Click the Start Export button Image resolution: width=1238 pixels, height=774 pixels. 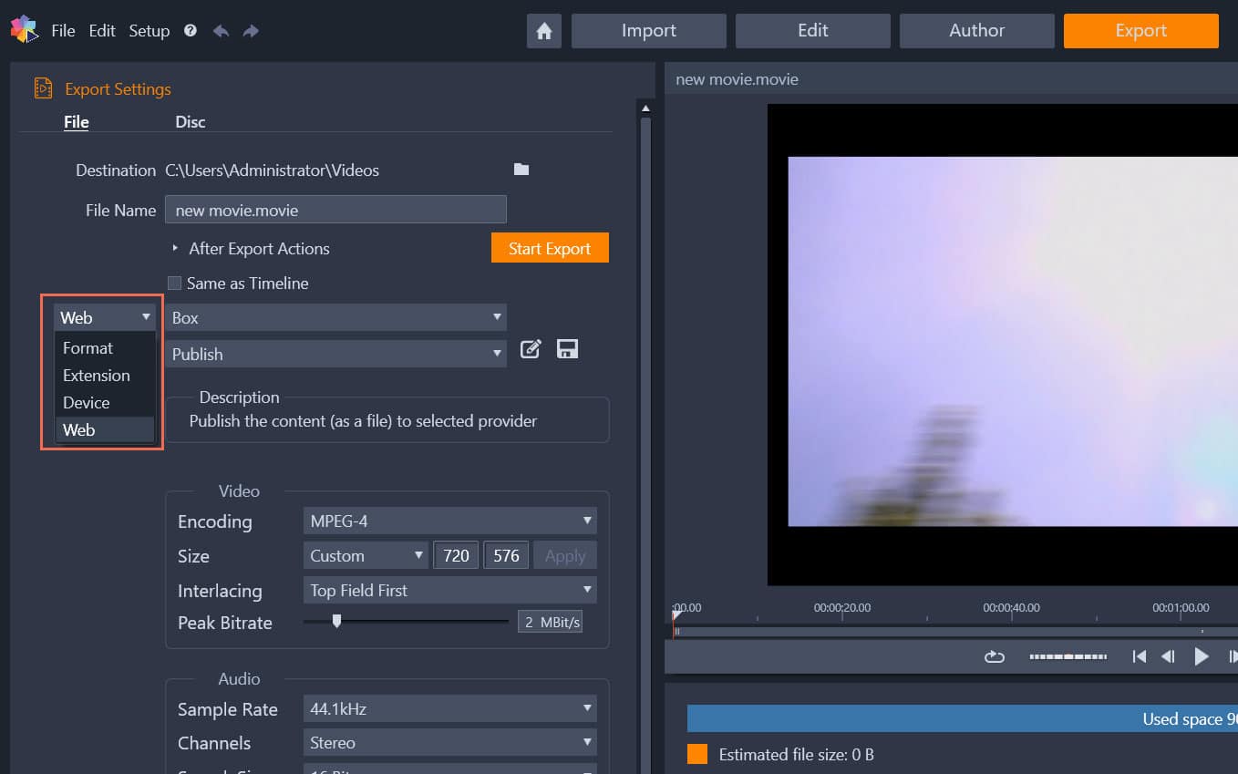(x=550, y=248)
